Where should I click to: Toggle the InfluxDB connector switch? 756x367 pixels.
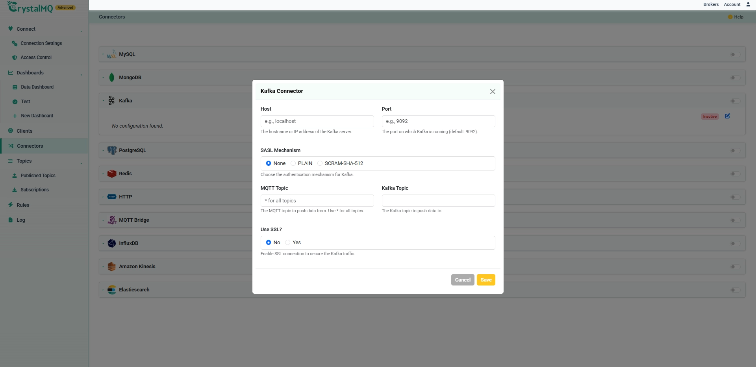pyautogui.click(x=736, y=243)
